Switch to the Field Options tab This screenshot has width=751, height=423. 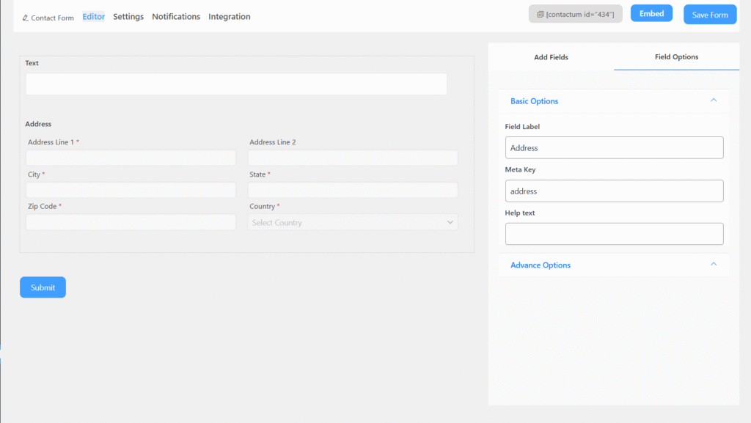pos(676,57)
